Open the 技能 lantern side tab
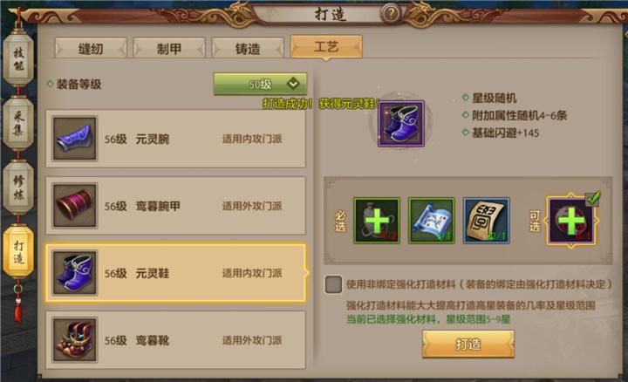 pos(18,58)
